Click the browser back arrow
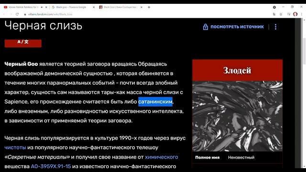306x172 pixels. click(x=4, y=14)
